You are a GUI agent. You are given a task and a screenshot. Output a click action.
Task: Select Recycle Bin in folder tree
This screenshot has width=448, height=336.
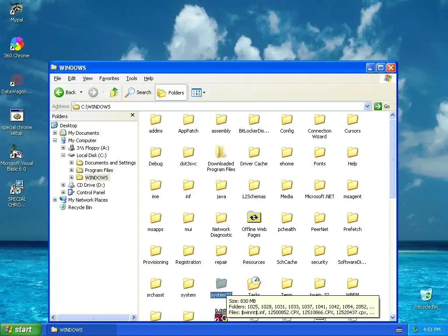pos(80,207)
